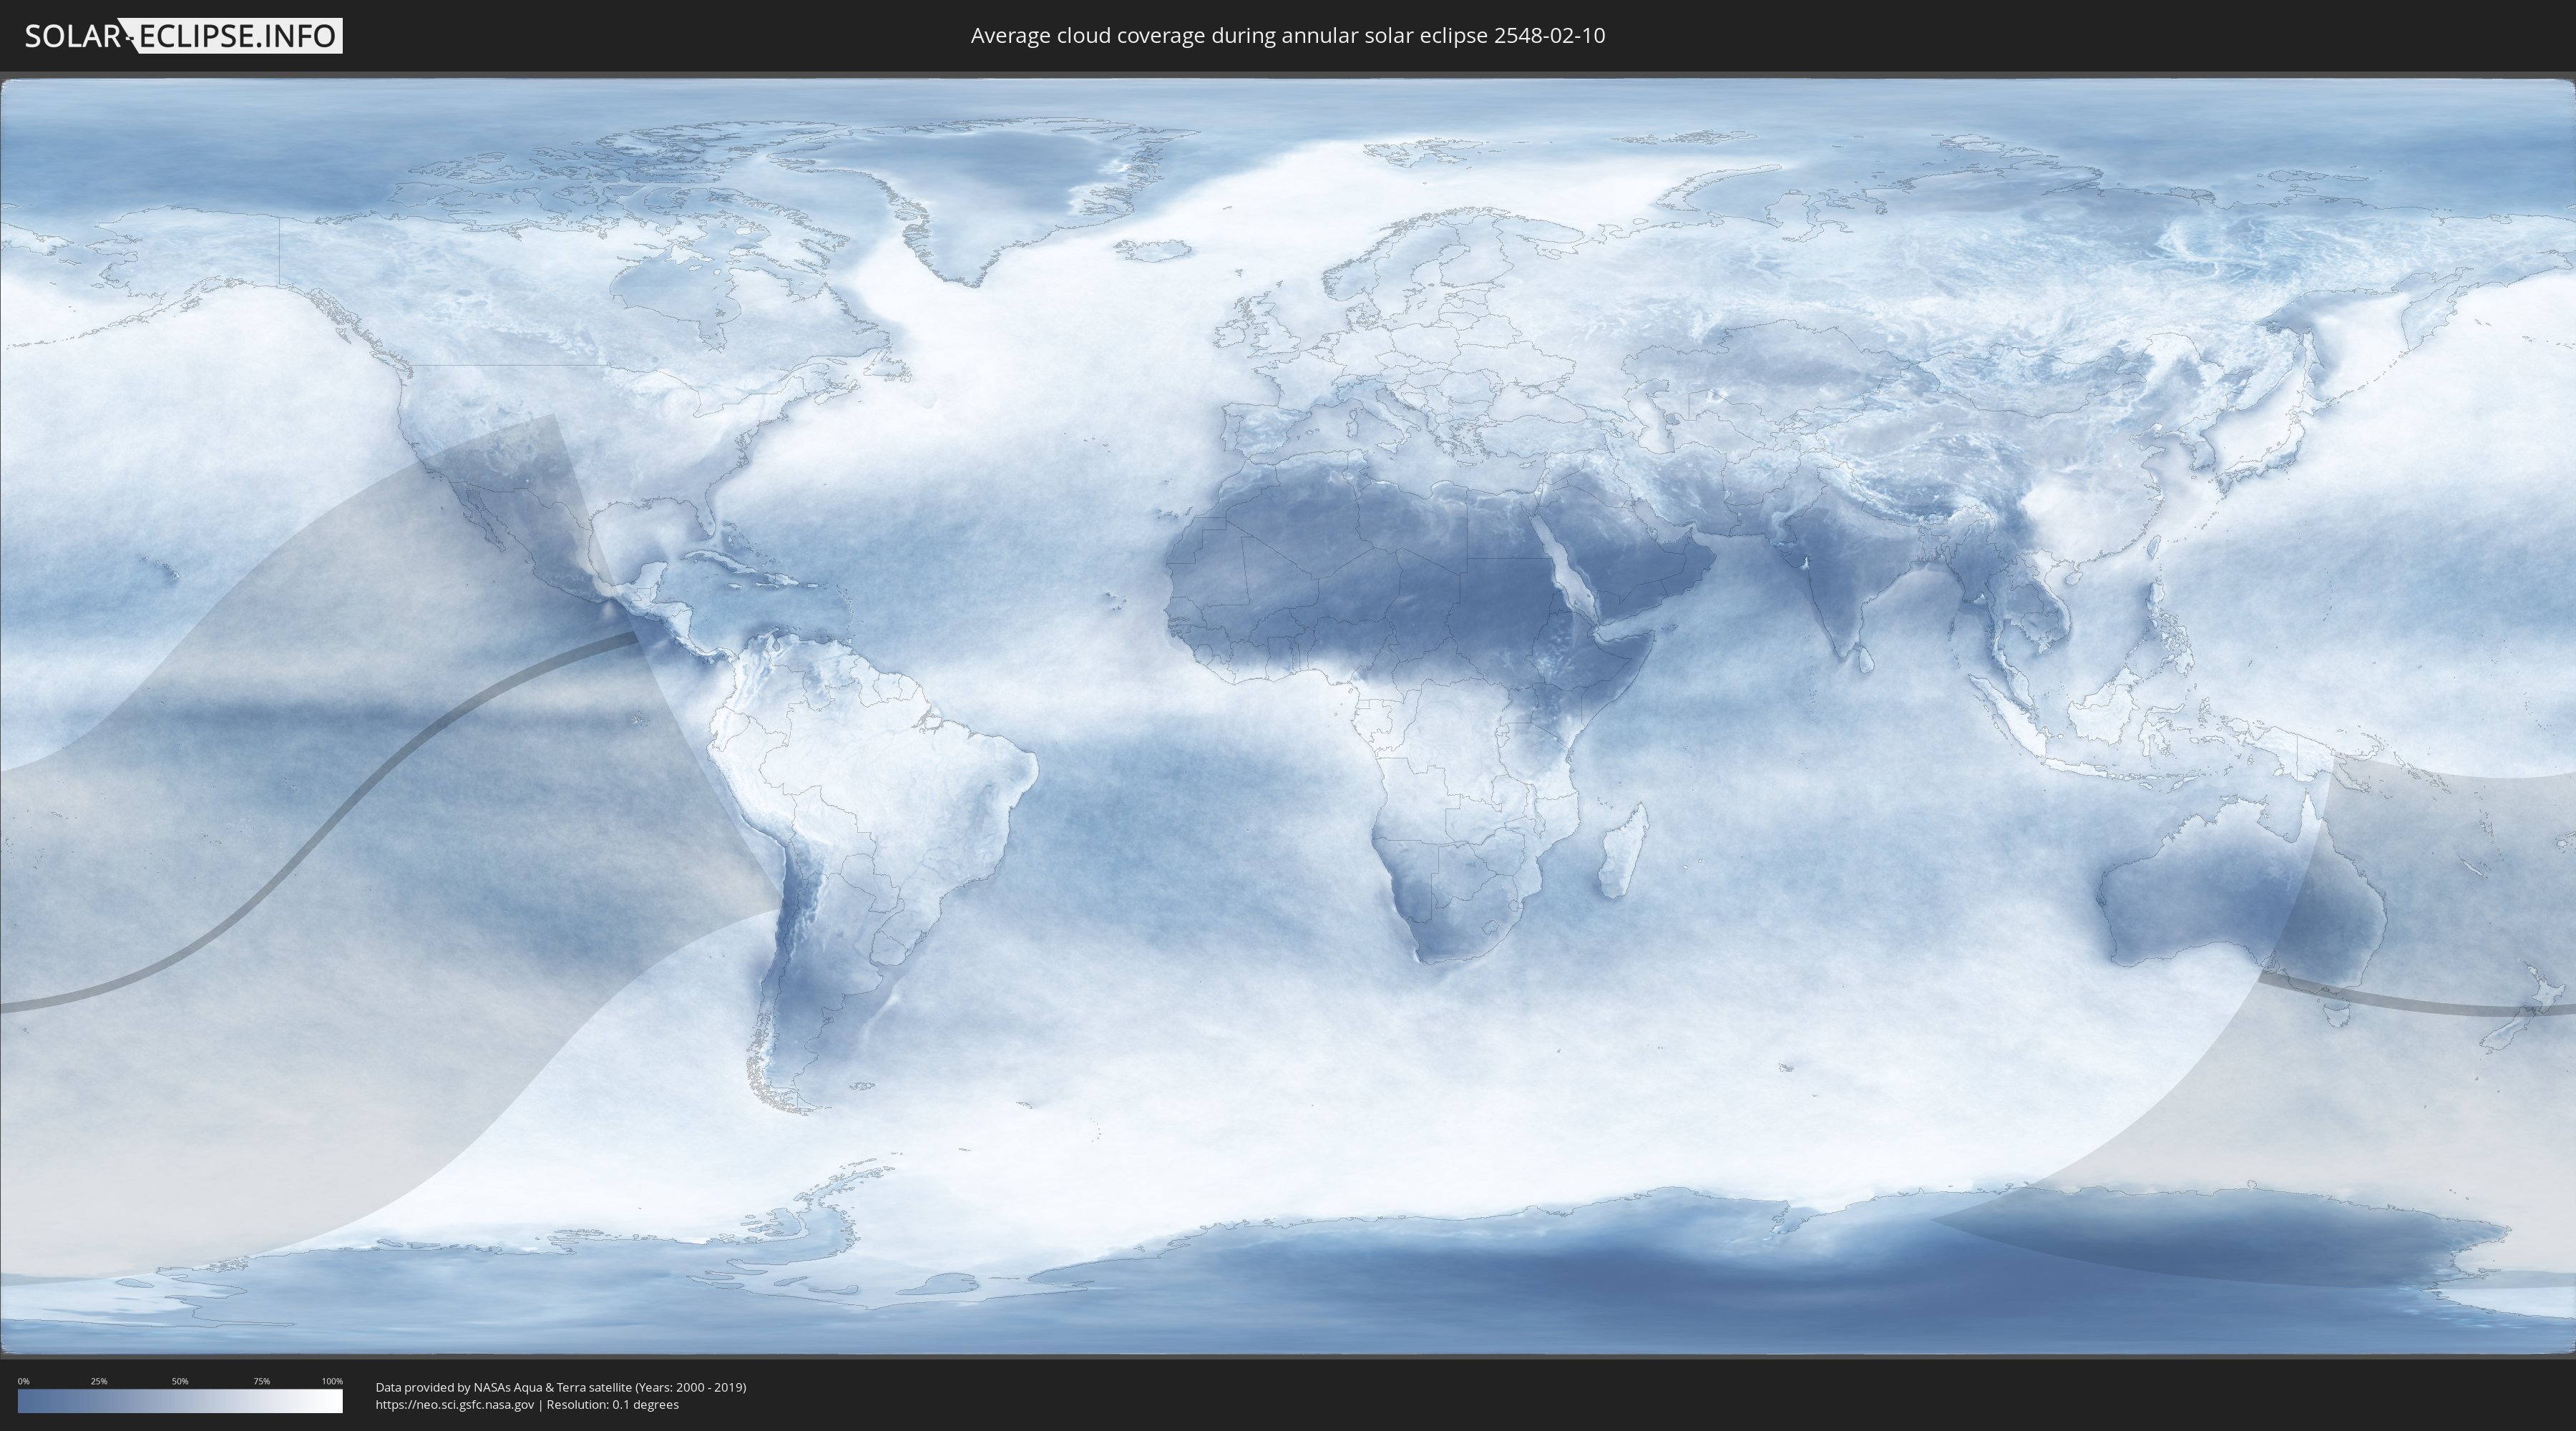Click the 0% legend label
Screen dimensions: 2576x1431
coord(24,1381)
